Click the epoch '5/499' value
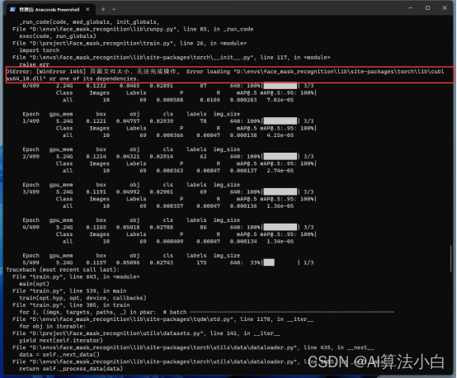This screenshot has height=378, width=457. pyautogui.click(x=31, y=262)
